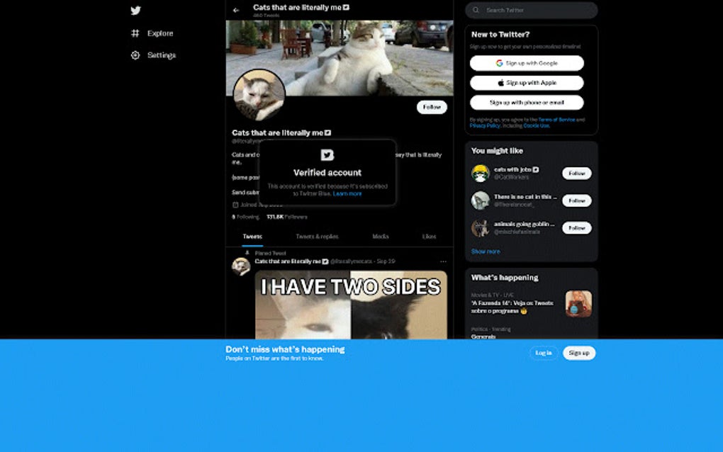This screenshot has height=452, width=723.
Task: Click Log in on the bottom banner
Action: pos(544,353)
